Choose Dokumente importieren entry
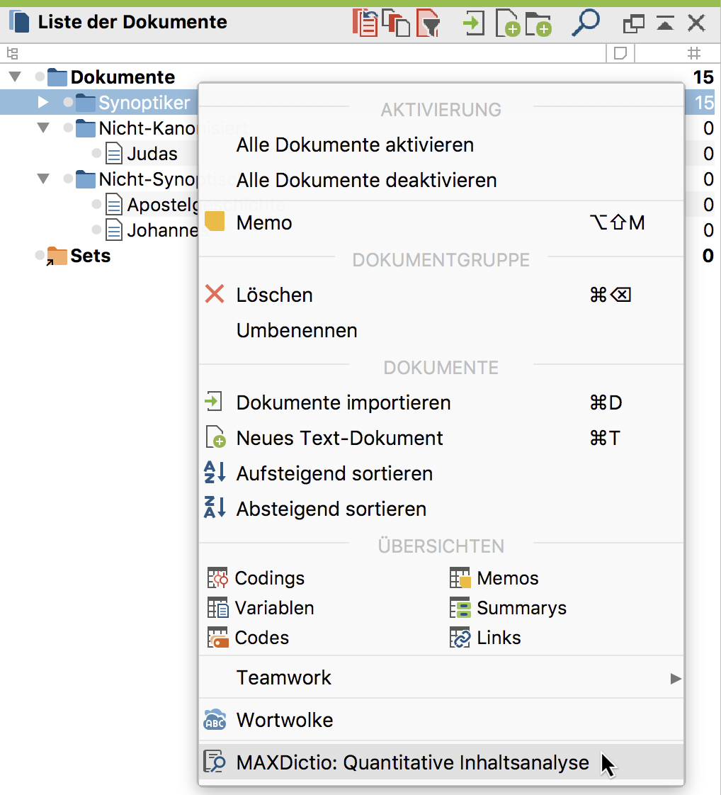 tap(441, 403)
